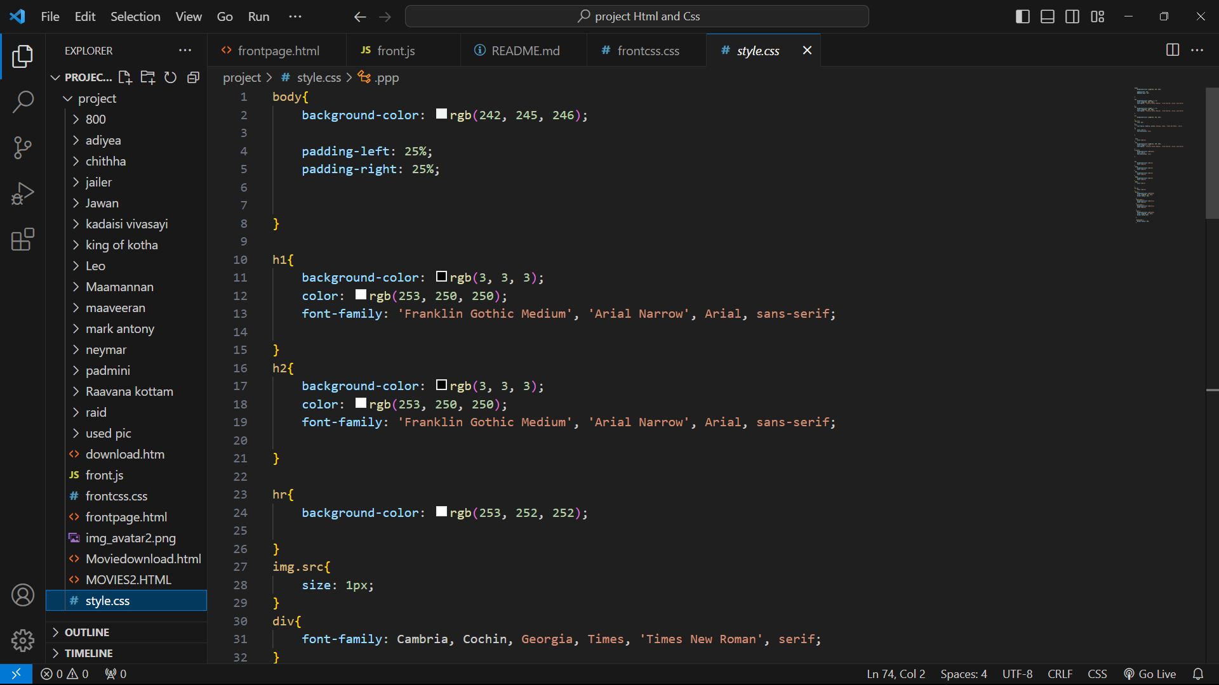The width and height of the screenshot is (1219, 685).
Task: Open the Extensions view
Action: [23, 240]
